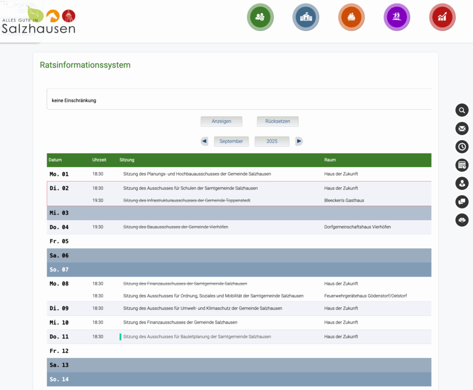
Task: Click the orange family icon
Action: [351, 17]
